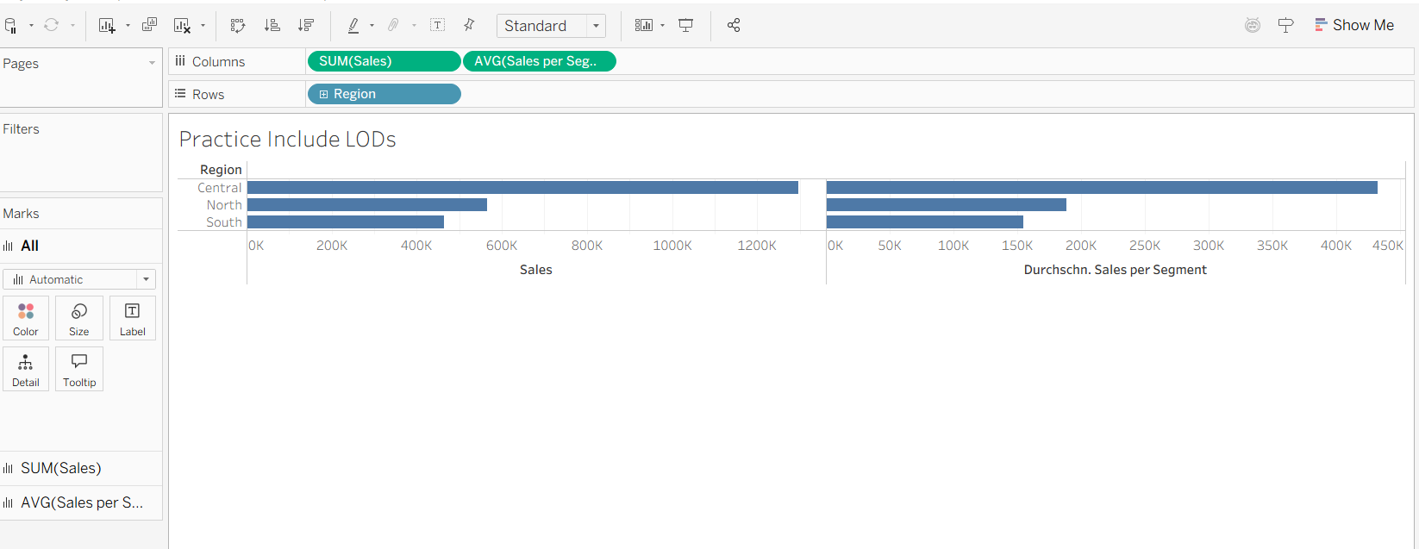Open the Guided Tour signpost icon
1419x549 pixels.
[1285, 26]
